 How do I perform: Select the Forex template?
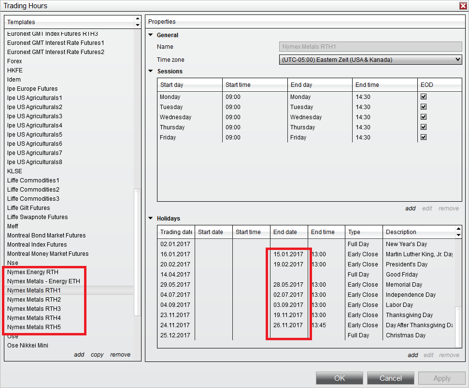14,61
